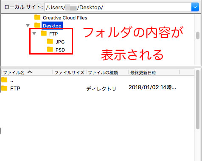202x161 pixels.
Task: Select the JPG folder in tree
Action: pos(60,42)
